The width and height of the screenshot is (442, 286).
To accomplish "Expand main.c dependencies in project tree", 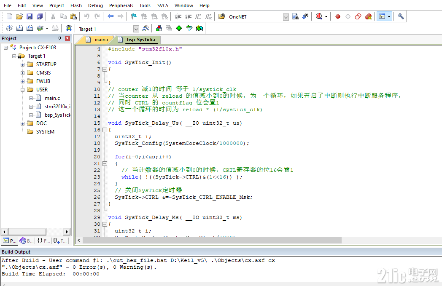I will click(31, 98).
